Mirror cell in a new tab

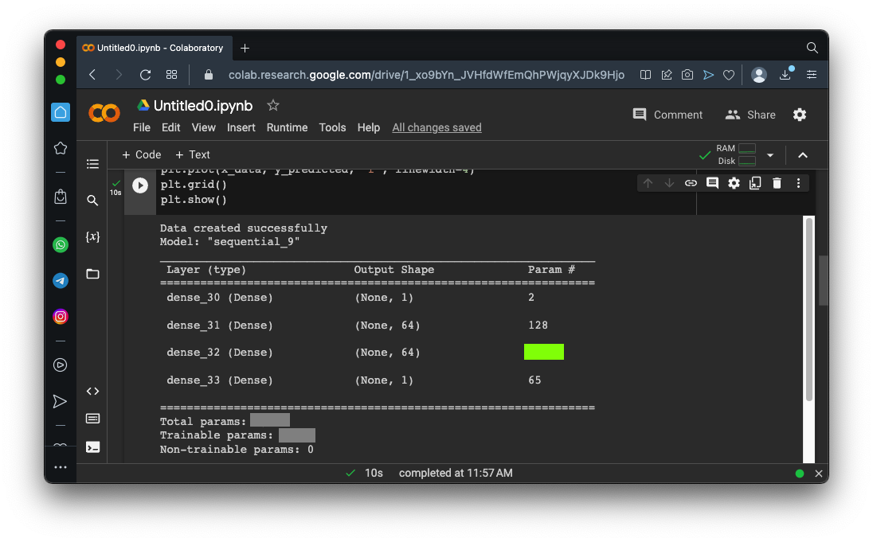pyautogui.click(x=755, y=183)
